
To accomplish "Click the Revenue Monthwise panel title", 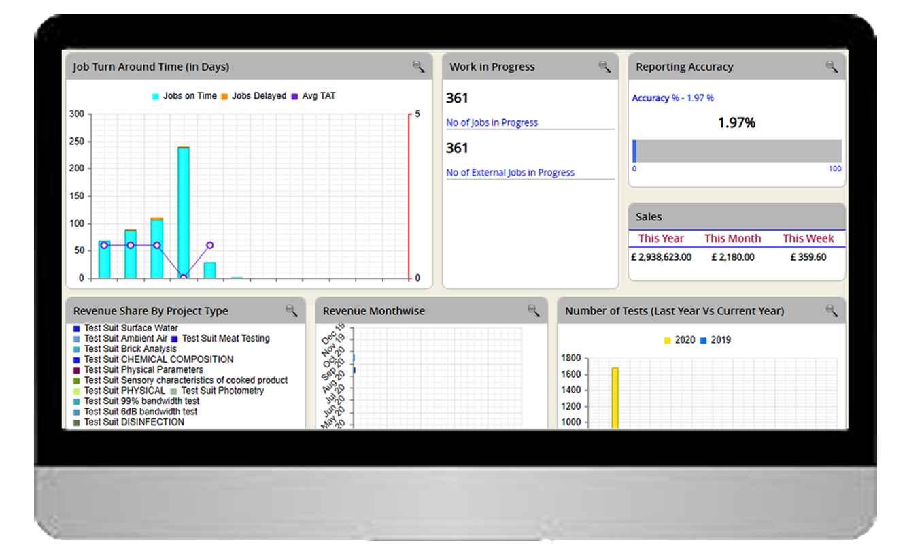I will pyautogui.click(x=374, y=311).
